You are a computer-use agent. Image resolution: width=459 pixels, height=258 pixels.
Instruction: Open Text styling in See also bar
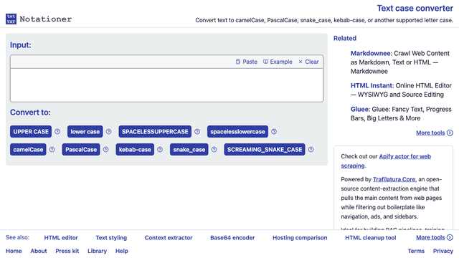coord(111,238)
